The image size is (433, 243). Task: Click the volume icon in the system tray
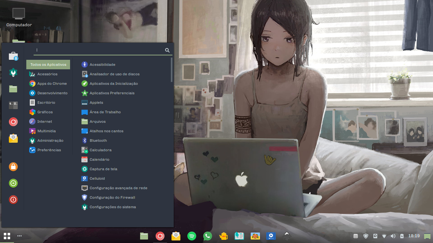[393, 236]
